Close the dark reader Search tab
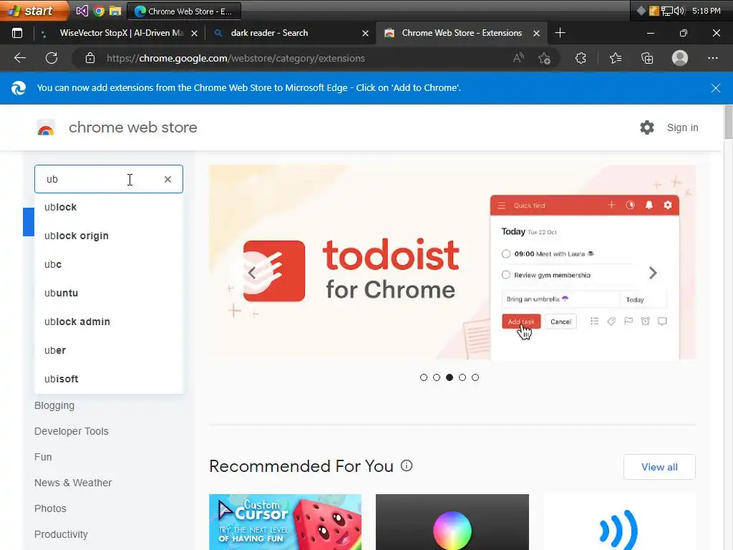The height and width of the screenshot is (550, 733). pyautogui.click(x=366, y=33)
